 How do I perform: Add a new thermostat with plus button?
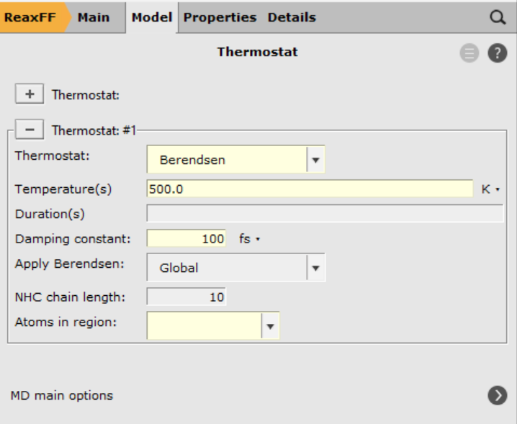(30, 94)
